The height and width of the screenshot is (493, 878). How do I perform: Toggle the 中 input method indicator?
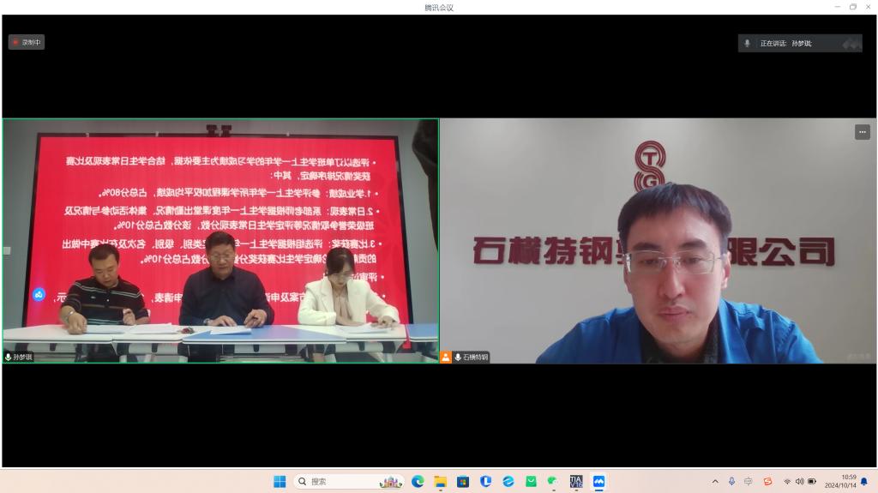(748, 481)
